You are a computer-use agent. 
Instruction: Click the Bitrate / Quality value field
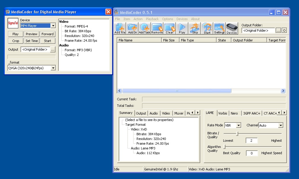tap(252, 141)
